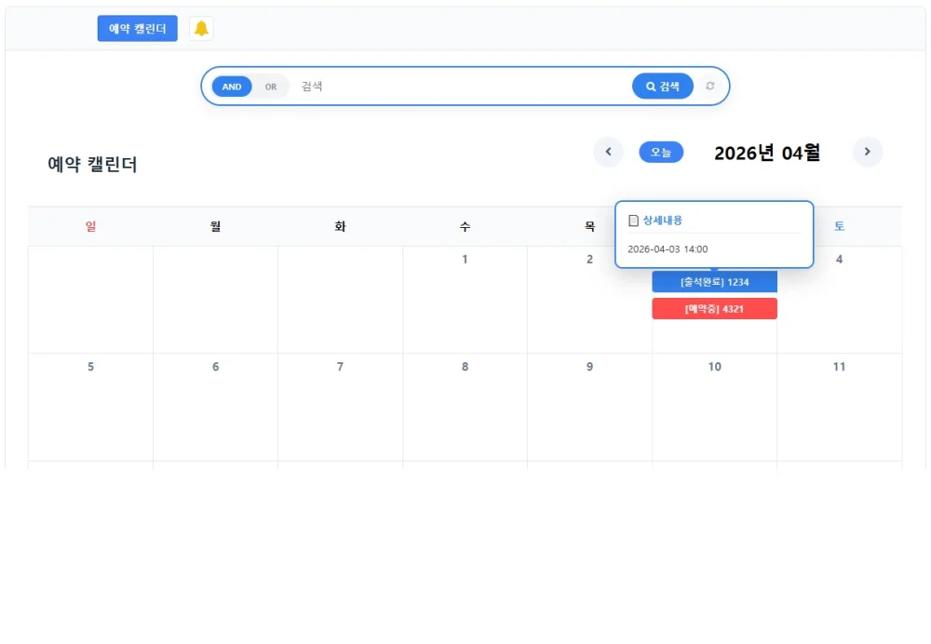Click the 토 Saturday column header
This screenshot has height=644, width=931.
tap(839, 226)
